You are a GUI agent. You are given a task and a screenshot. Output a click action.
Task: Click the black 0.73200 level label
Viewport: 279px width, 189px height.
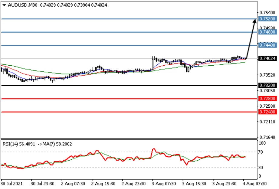tap(267, 85)
